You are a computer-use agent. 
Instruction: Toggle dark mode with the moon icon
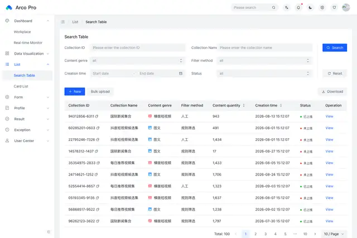click(x=310, y=7)
